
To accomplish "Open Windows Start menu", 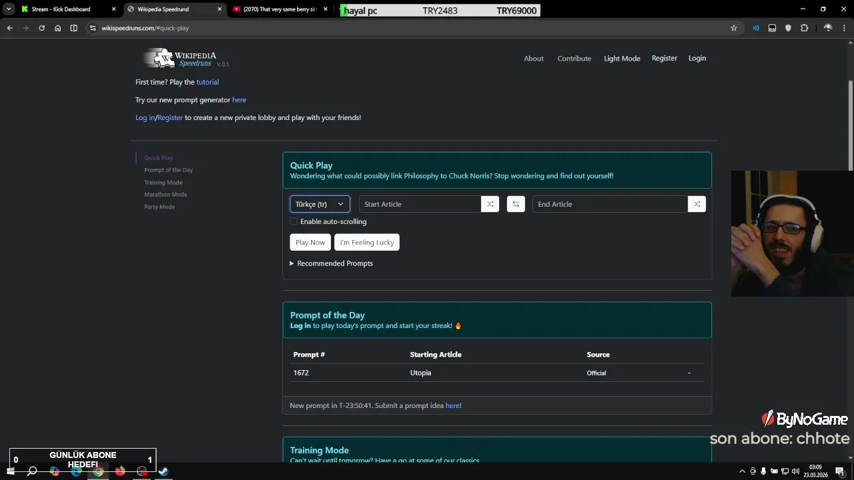I will 10,471.
